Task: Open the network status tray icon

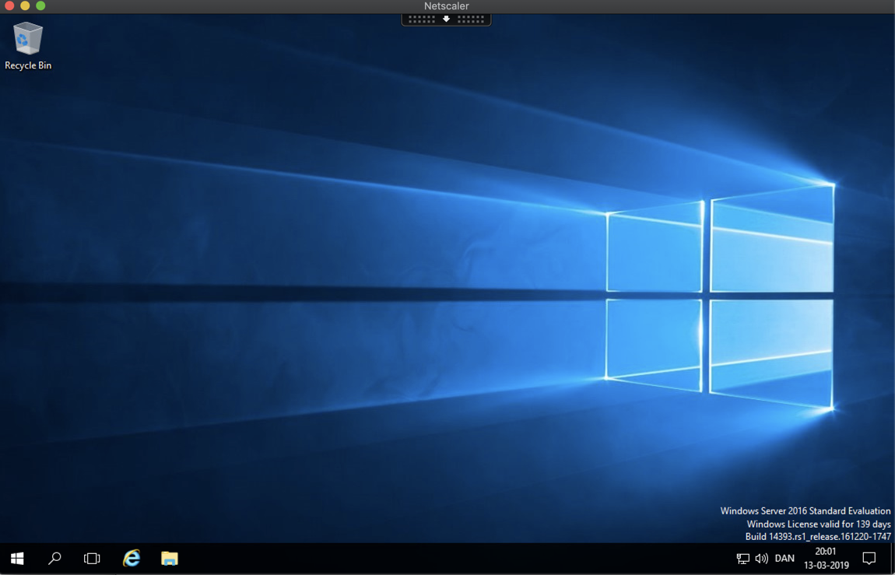Action: [742, 559]
